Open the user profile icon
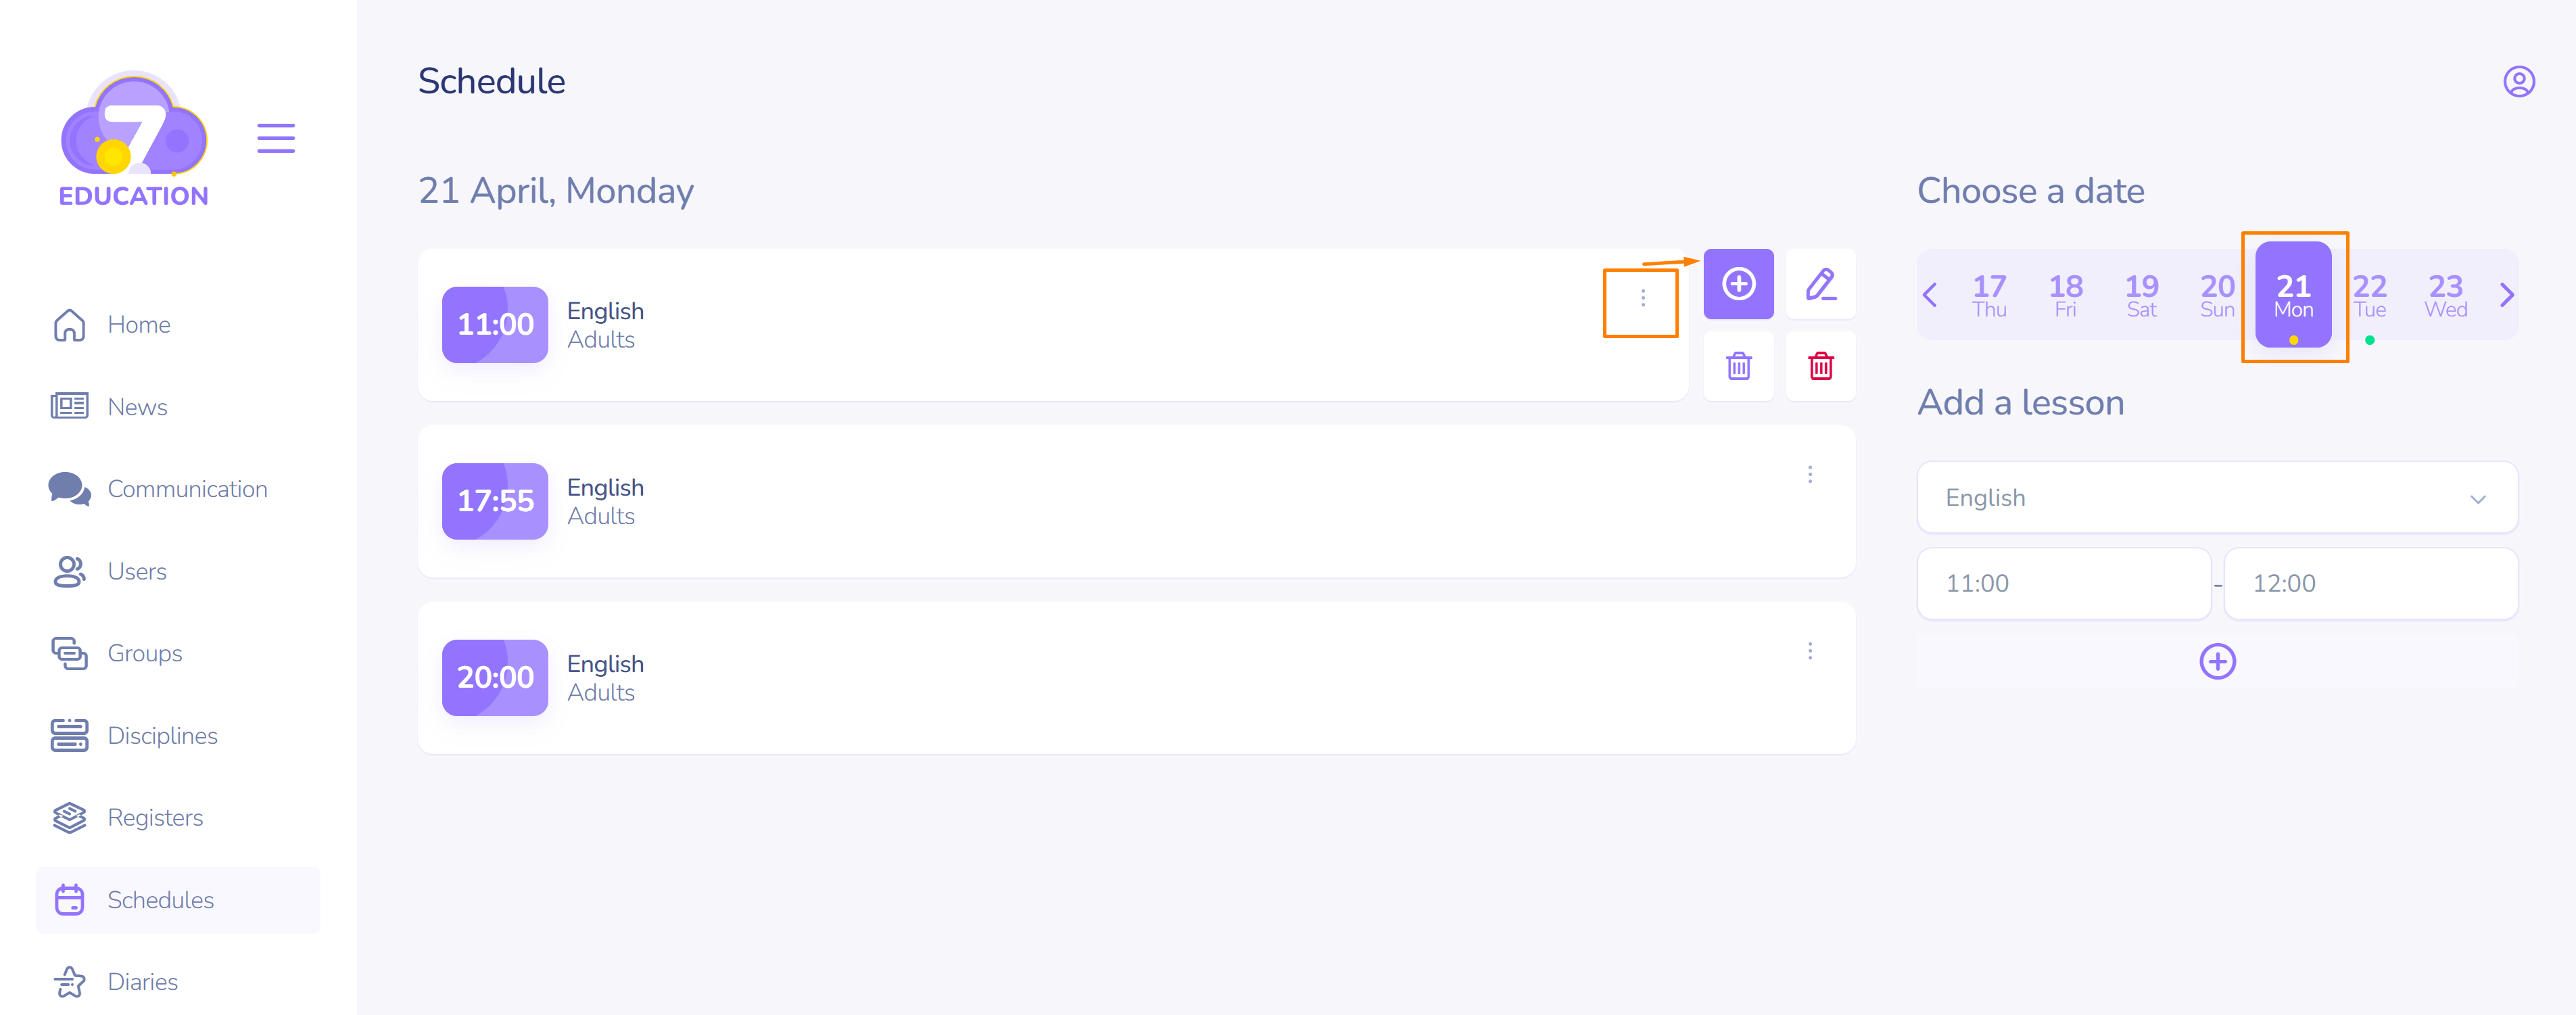Image resolution: width=2576 pixels, height=1015 pixels. (x=2518, y=81)
